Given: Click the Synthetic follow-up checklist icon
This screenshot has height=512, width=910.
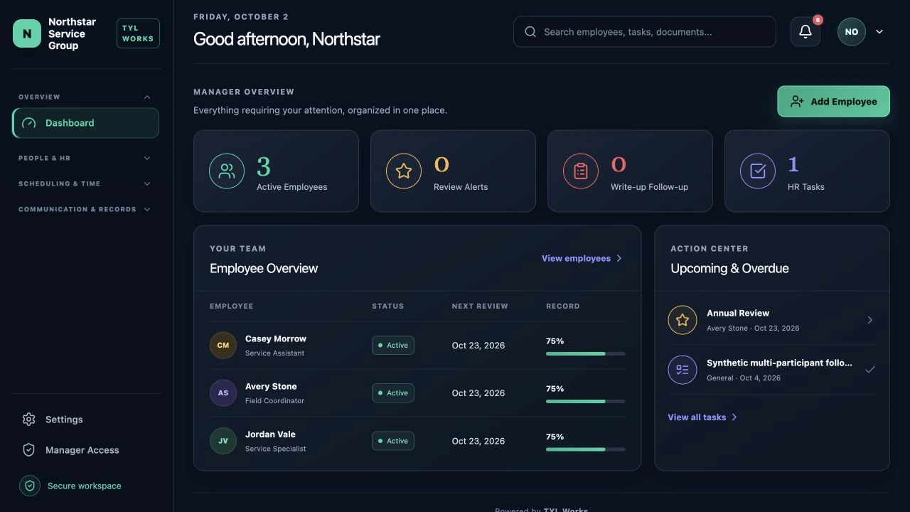Looking at the screenshot, I should click(682, 370).
